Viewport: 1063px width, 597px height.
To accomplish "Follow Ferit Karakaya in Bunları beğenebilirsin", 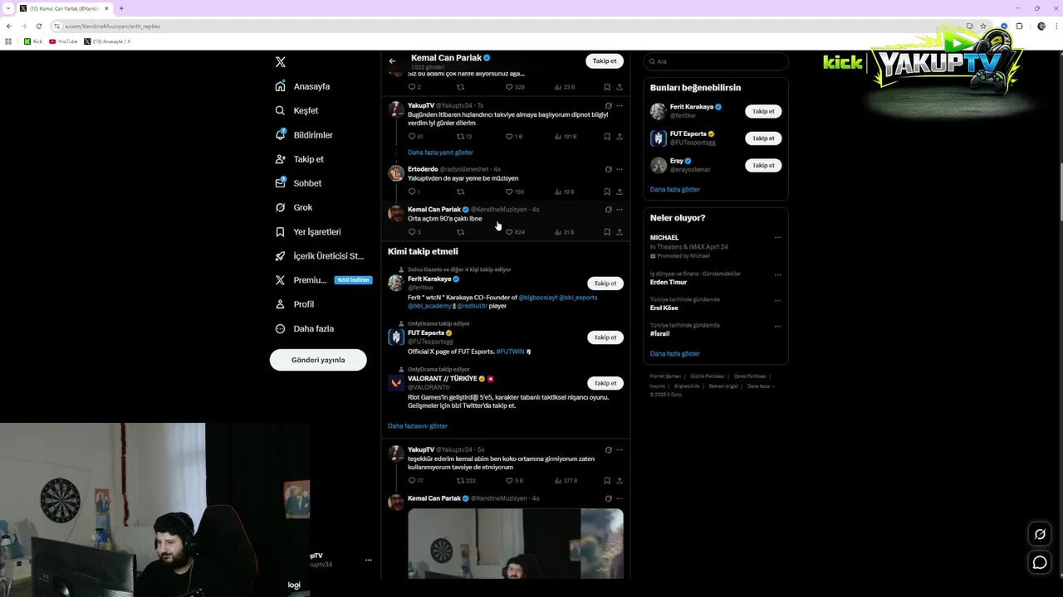I will [x=763, y=111].
